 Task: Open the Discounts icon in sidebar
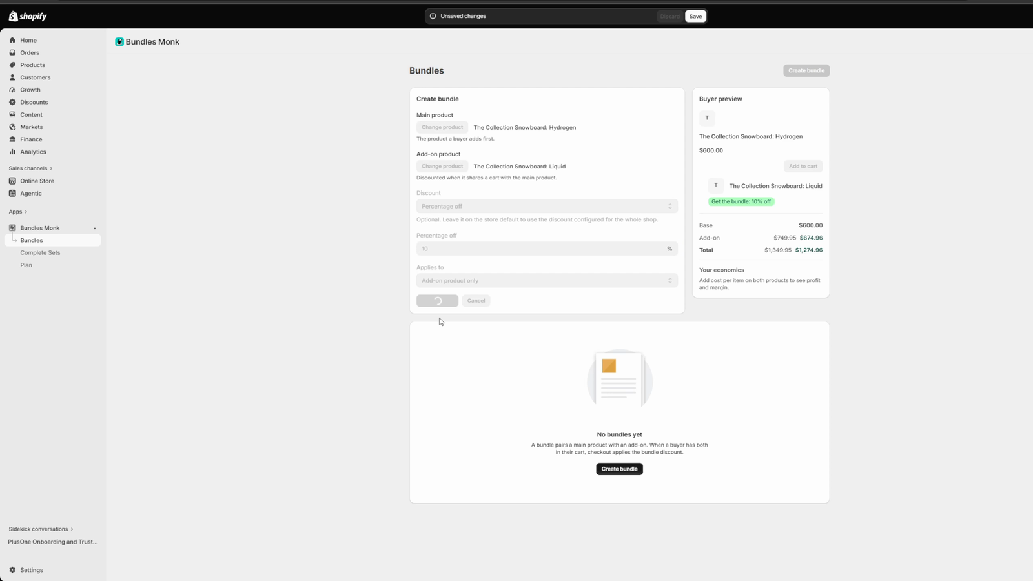click(x=12, y=102)
